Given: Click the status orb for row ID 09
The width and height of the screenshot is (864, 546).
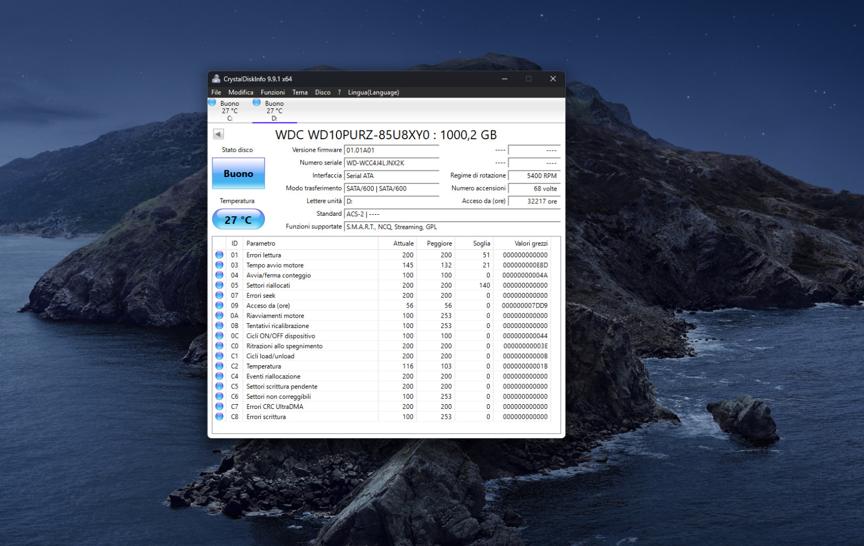Looking at the screenshot, I should click(x=219, y=305).
